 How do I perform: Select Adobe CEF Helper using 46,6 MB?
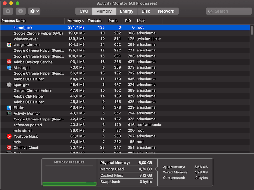(125, 96)
